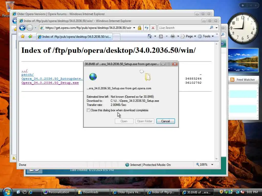Open search provider options dropdown

216,28
